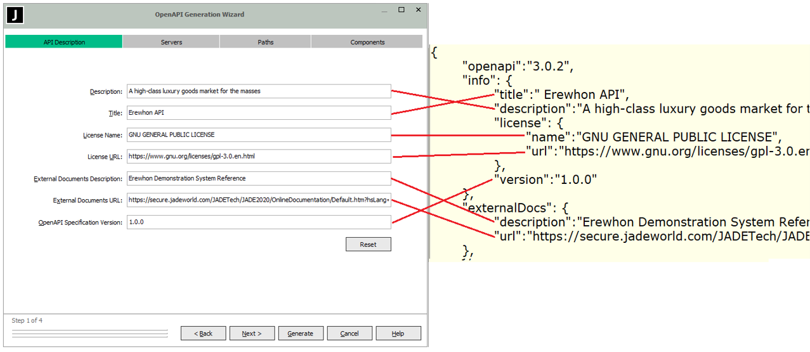Focus the Title text field

tap(259, 113)
